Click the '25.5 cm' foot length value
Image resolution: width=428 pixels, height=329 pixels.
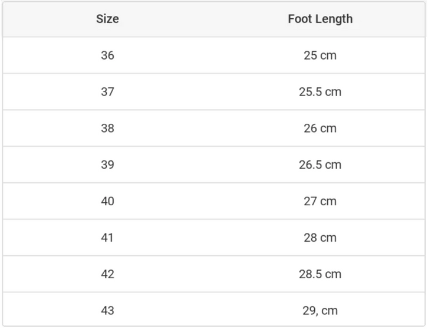[x=320, y=92]
